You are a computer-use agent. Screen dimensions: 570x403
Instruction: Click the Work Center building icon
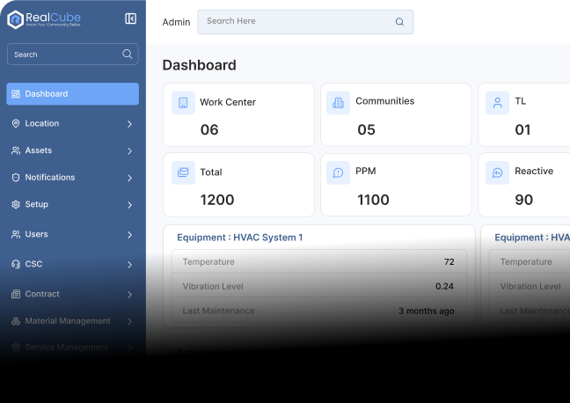click(x=183, y=103)
